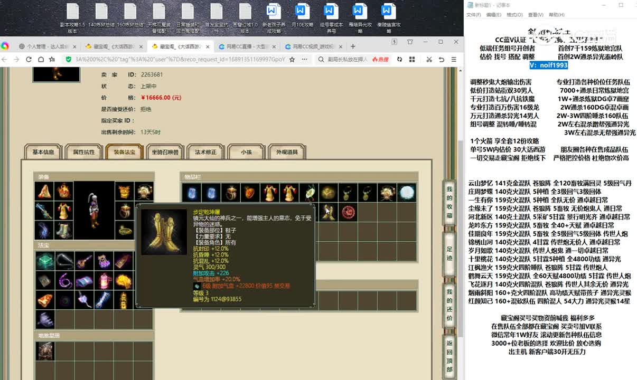This screenshot has height=380, width=637.
Task: Select the blue spear weapon equipment slot
Action: (x=44, y=211)
